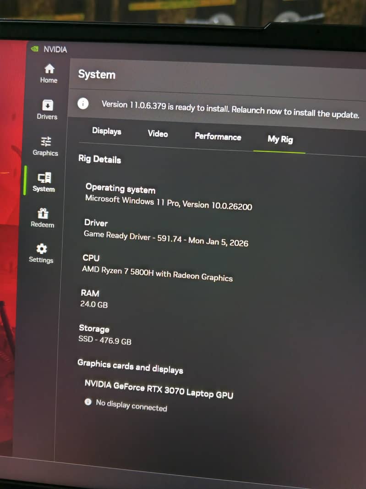Click the Storage label
The width and height of the screenshot is (366, 489).
click(x=94, y=328)
